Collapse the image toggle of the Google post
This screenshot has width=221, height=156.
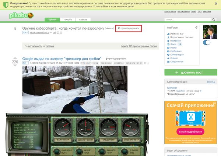pos(25,63)
